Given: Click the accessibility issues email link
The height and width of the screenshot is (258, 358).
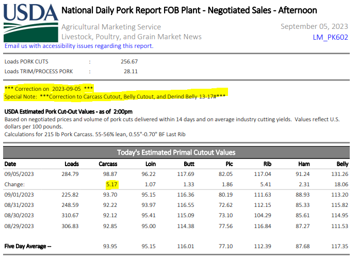Looking at the screenshot, I should point(78,46).
